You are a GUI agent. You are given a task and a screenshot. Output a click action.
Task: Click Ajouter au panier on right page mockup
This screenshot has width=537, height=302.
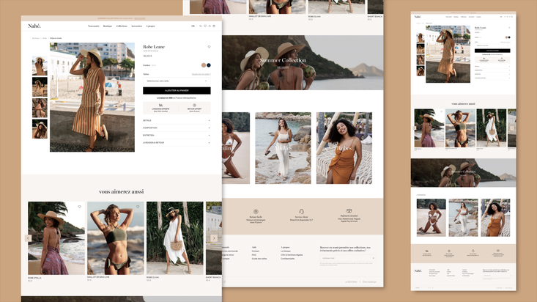(x=492, y=51)
